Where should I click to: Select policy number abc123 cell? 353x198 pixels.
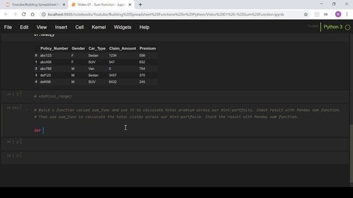46,55
